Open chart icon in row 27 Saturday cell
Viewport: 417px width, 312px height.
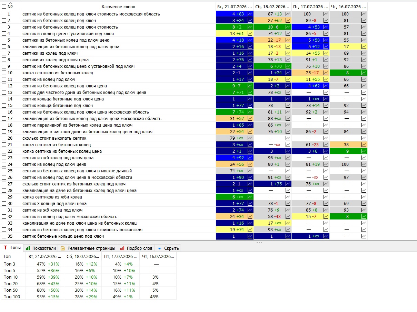click(288, 184)
